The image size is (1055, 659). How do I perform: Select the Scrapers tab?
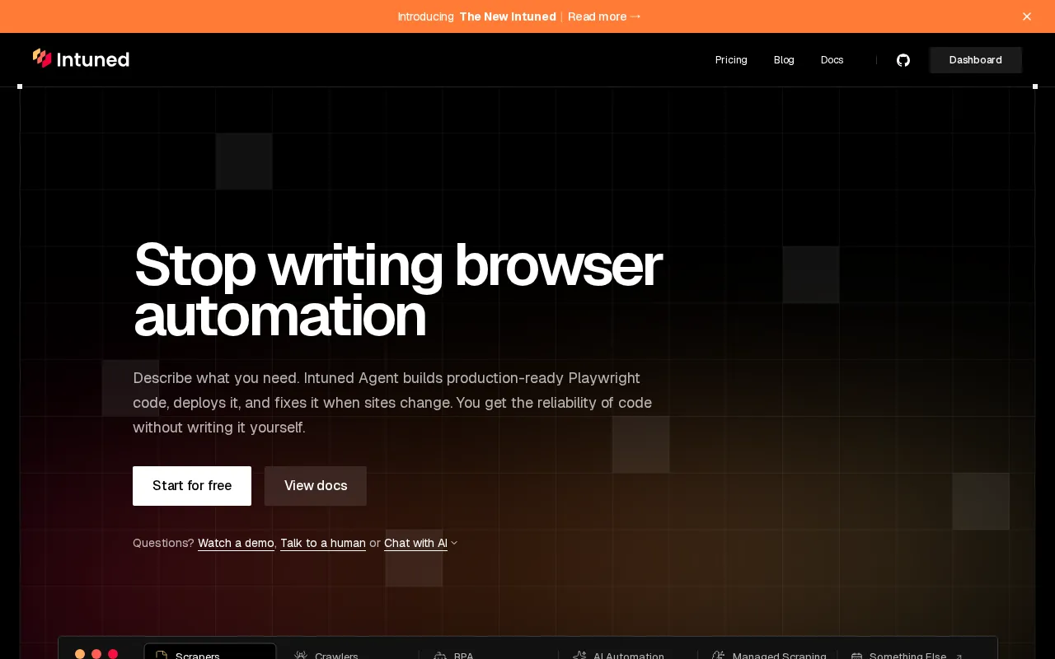[210, 652]
